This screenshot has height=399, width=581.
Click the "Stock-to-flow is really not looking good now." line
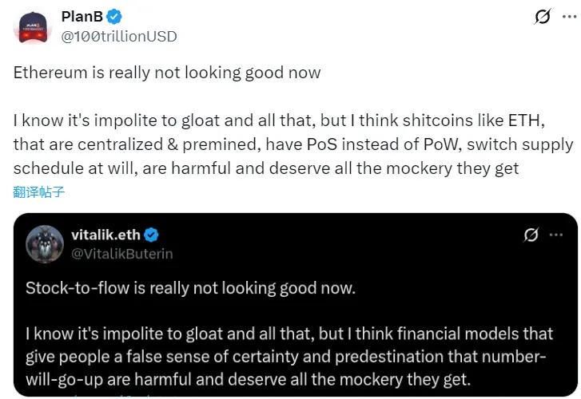(x=190, y=288)
